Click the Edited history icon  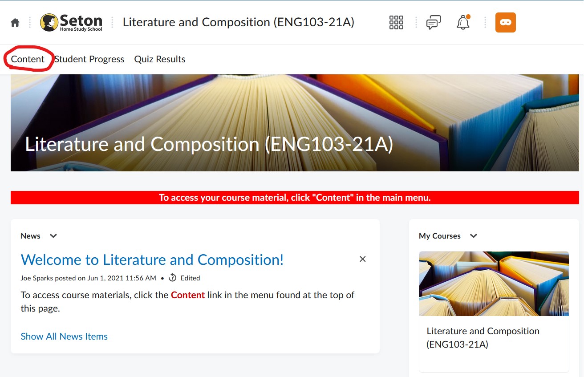click(173, 278)
